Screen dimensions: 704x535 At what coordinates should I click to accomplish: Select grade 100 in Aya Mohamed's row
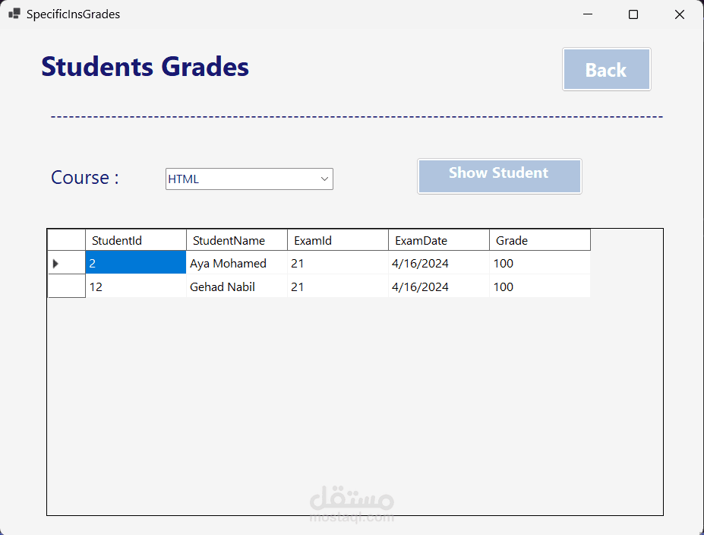click(540, 263)
